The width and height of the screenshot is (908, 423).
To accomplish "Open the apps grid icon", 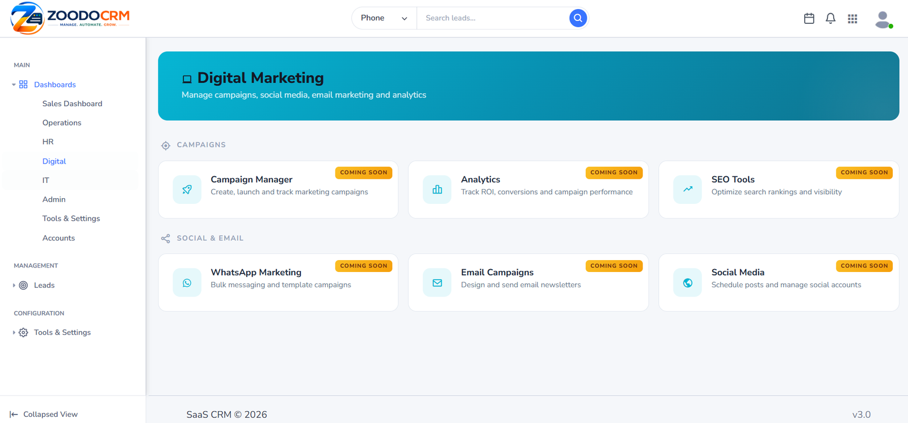I will click(852, 19).
